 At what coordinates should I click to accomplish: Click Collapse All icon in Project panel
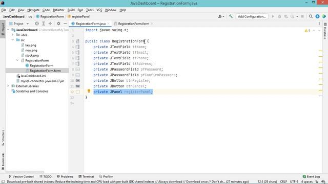coord(50,24)
